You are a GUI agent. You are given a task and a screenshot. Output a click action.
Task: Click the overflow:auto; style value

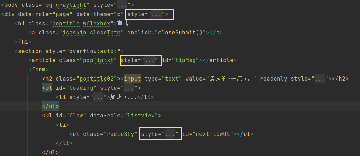(x=93, y=51)
